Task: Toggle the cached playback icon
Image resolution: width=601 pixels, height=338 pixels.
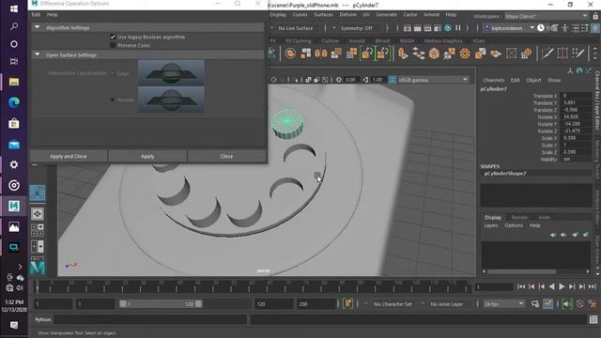Action: (548, 304)
